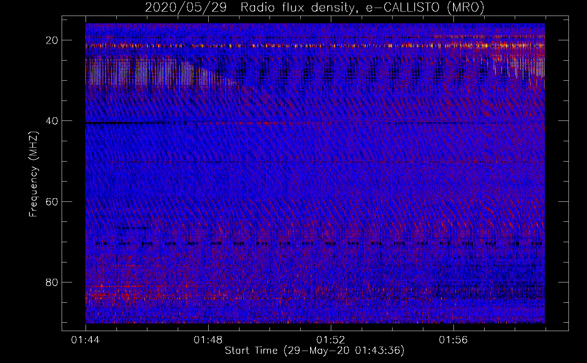Click the '01:44' time tick label

pyautogui.click(x=86, y=340)
